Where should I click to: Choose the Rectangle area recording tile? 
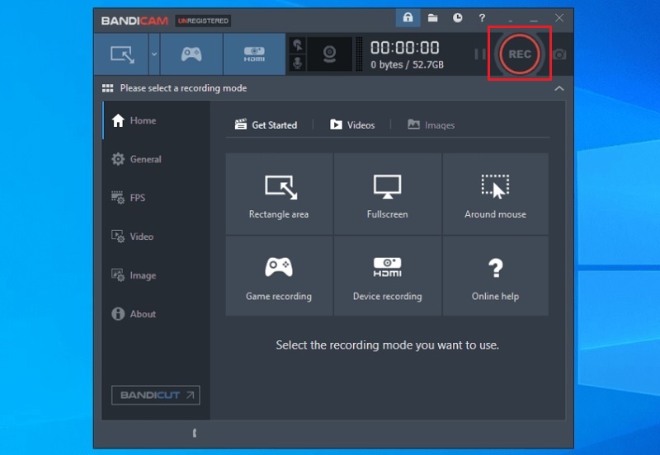(279, 194)
